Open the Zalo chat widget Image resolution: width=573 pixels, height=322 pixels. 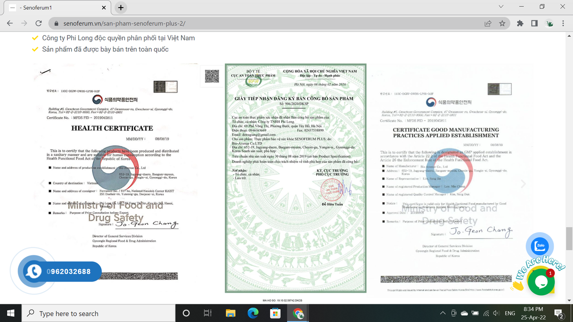point(540,245)
